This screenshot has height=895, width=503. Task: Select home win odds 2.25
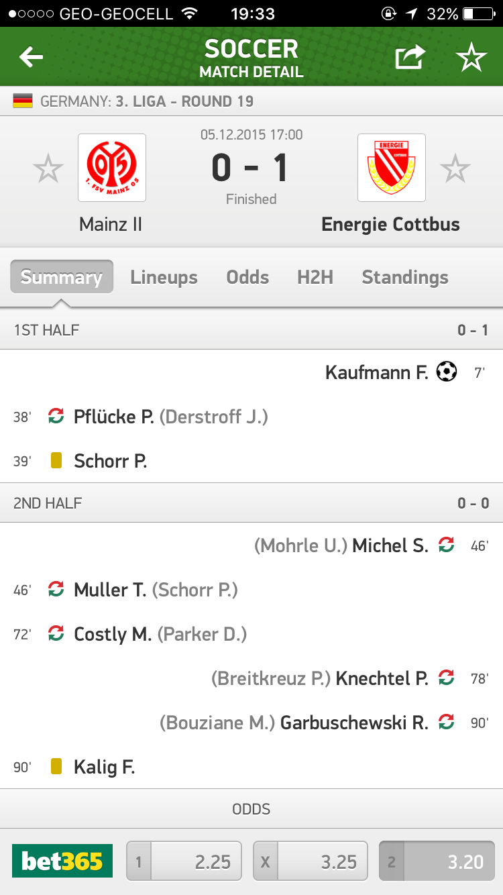point(184,861)
